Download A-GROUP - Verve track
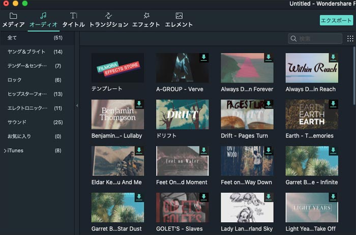The height and width of the screenshot is (235, 356). (204, 58)
